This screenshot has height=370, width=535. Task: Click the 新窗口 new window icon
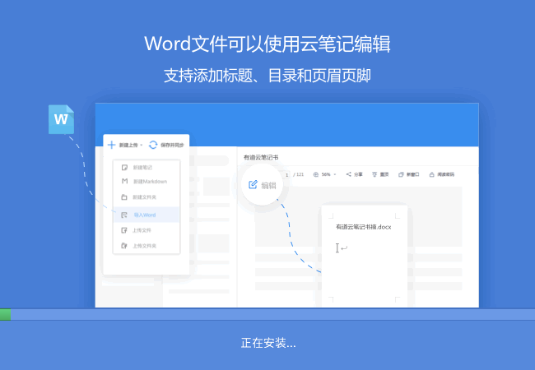coord(400,174)
